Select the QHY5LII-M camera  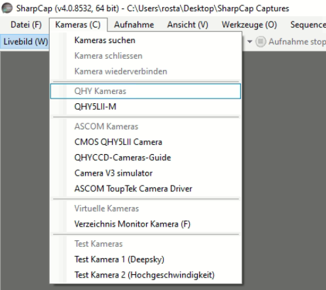pyautogui.click(x=145, y=106)
